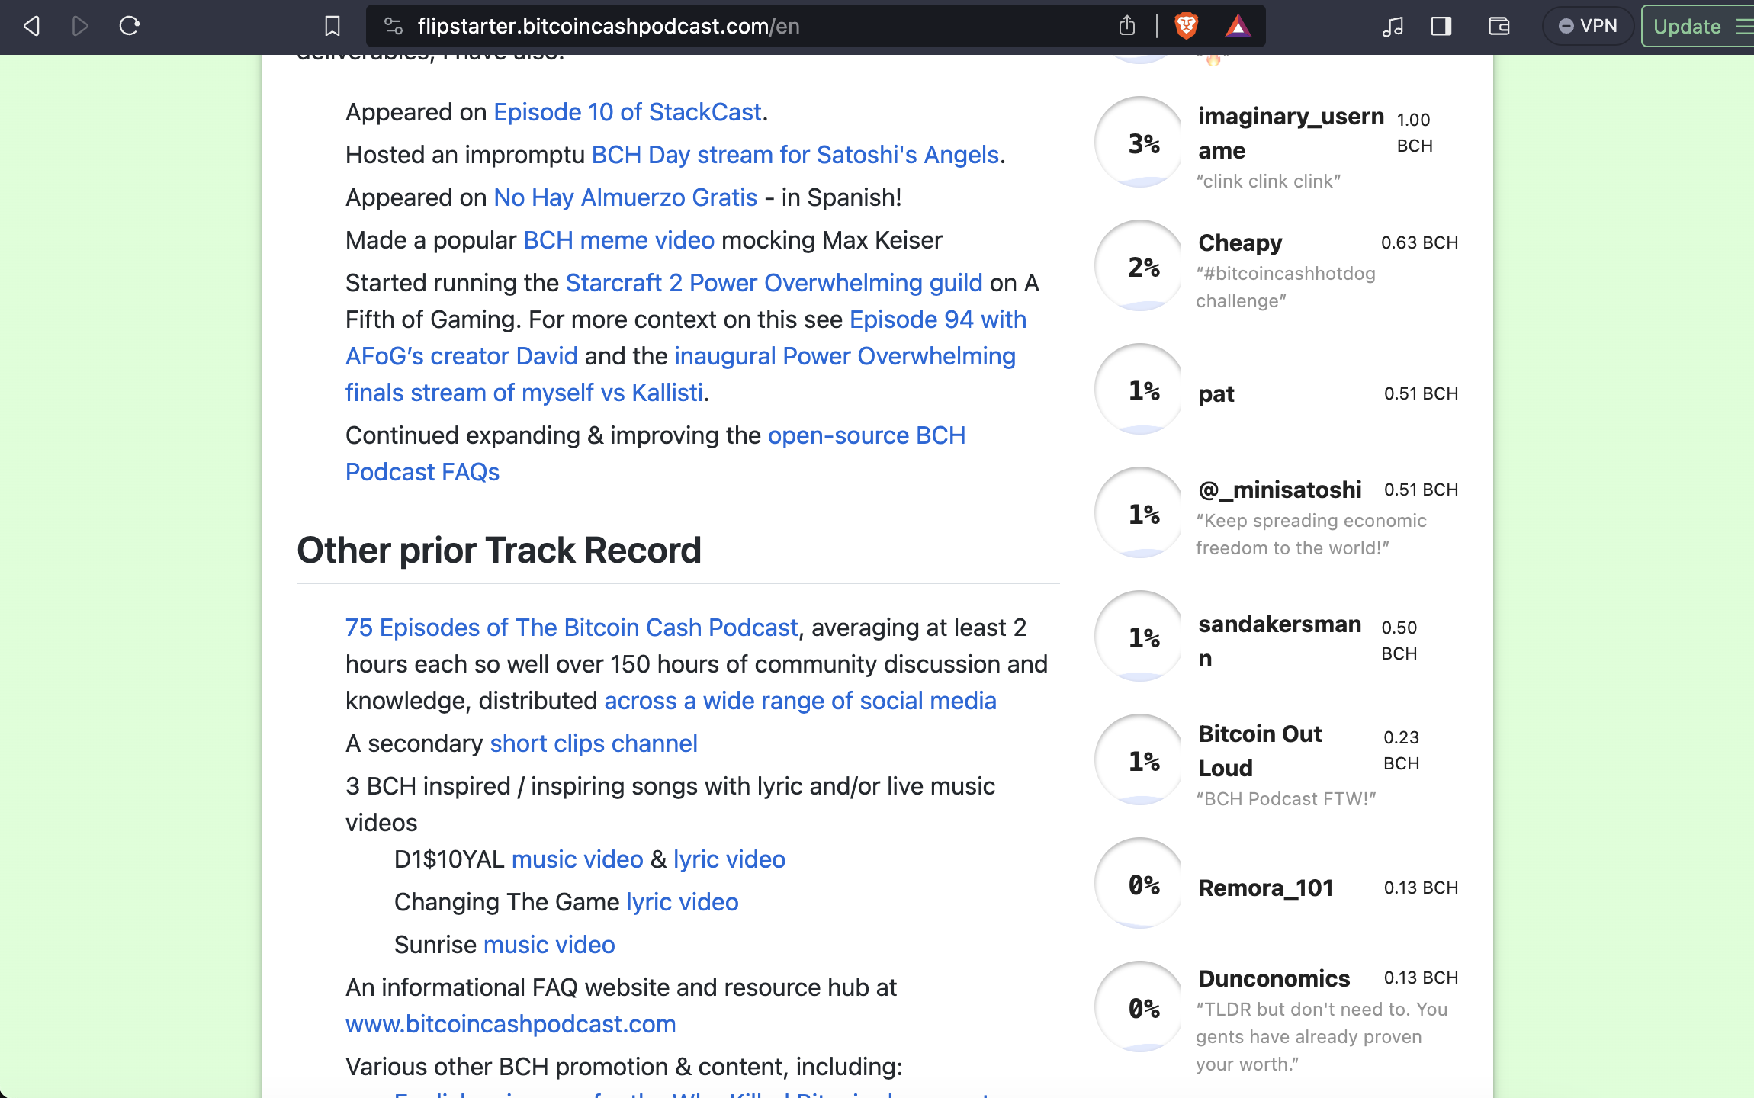This screenshot has height=1098, width=1754.
Task: Open the BCH meme video link
Action: coord(618,240)
